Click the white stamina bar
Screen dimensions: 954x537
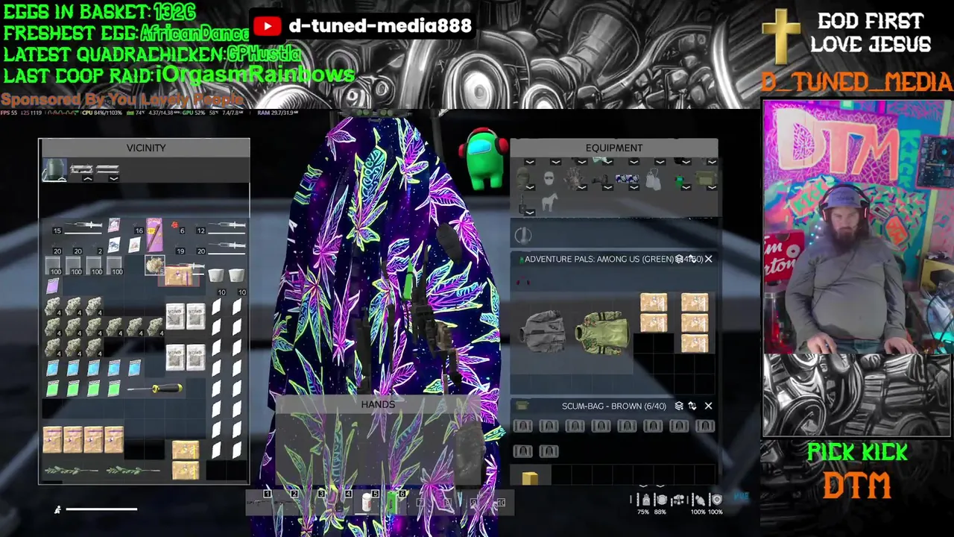click(101, 509)
